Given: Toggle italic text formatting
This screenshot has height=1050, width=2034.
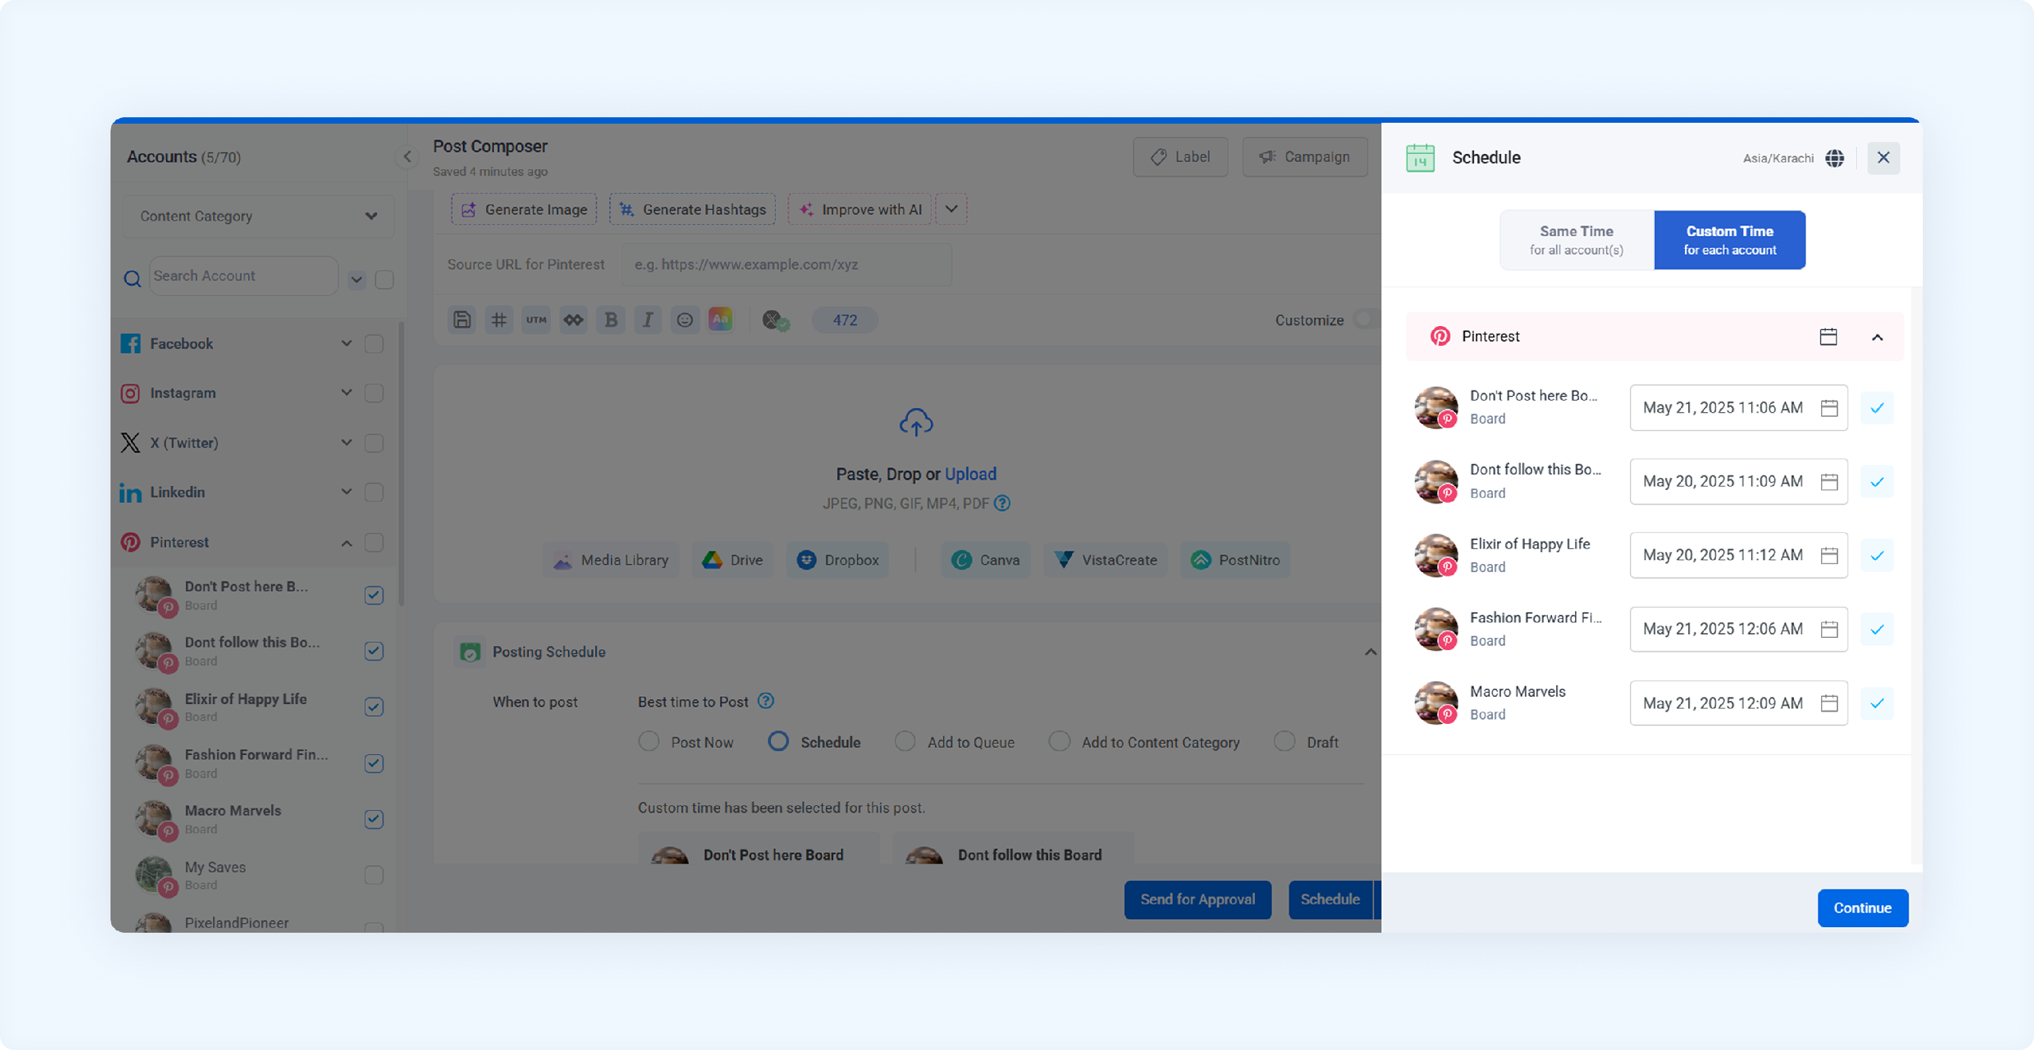Looking at the screenshot, I should click(x=647, y=320).
